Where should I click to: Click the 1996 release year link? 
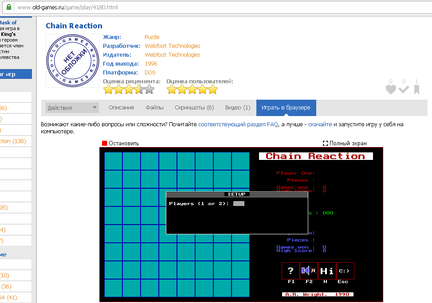151,63
